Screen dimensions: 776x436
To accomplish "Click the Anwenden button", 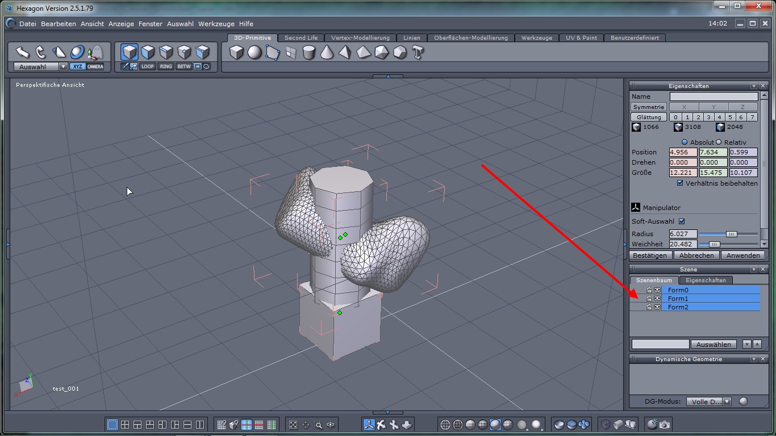I will coord(742,255).
